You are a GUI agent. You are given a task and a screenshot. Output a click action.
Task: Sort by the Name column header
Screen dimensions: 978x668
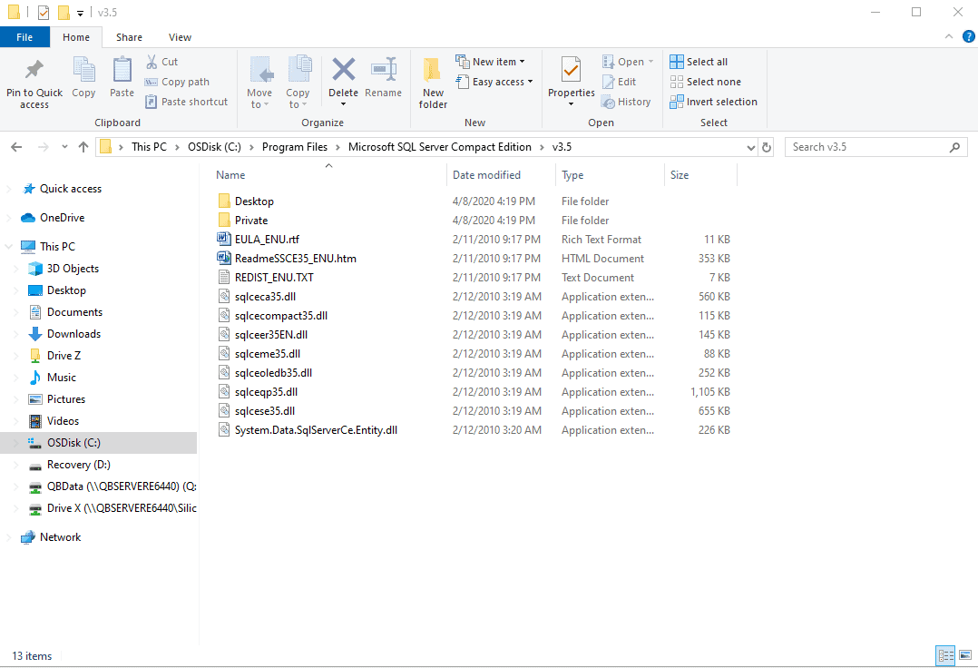(328, 175)
